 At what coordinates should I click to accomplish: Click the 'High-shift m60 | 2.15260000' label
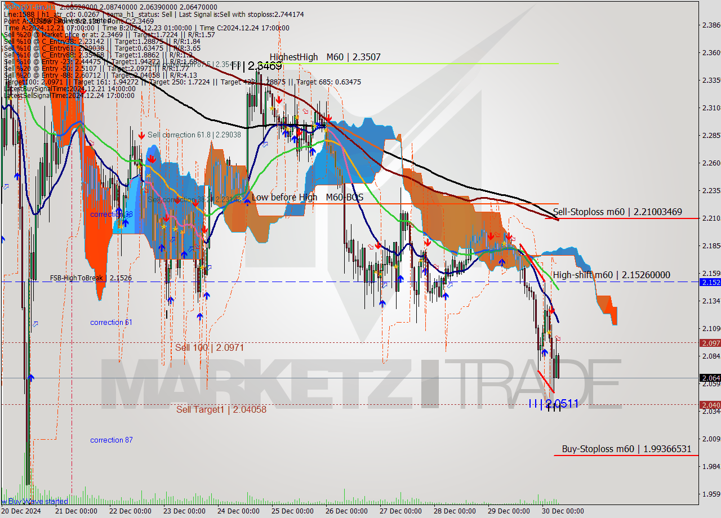click(x=612, y=275)
